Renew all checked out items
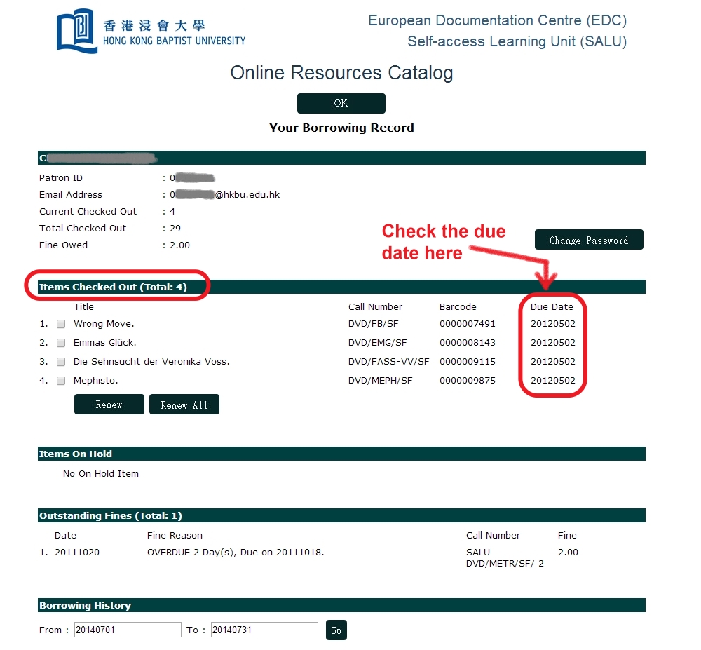This screenshot has width=701, height=650. 184,405
